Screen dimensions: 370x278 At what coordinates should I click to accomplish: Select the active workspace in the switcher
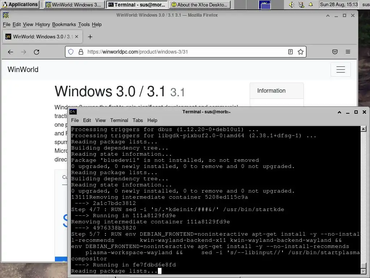(x=264, y=5)
